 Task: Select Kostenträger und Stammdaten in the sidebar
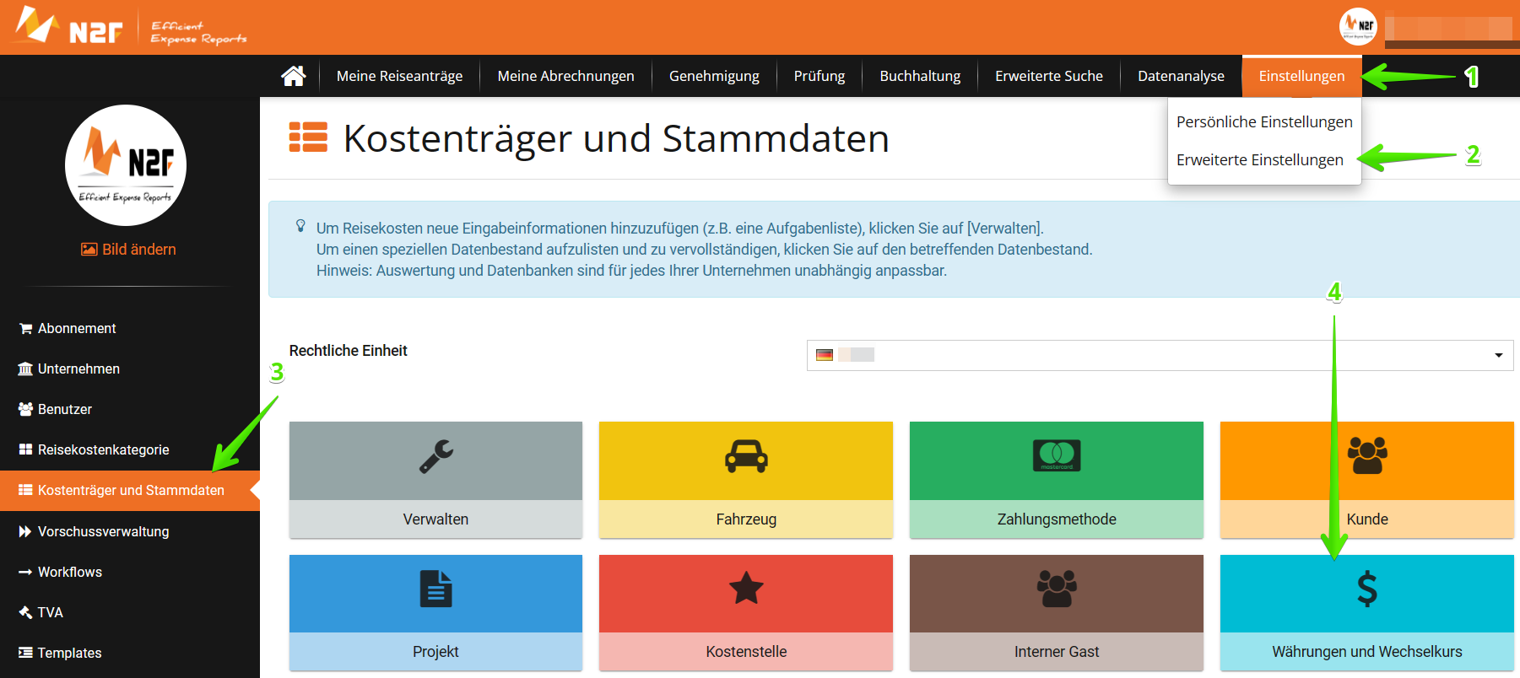(x=130, y=491)
